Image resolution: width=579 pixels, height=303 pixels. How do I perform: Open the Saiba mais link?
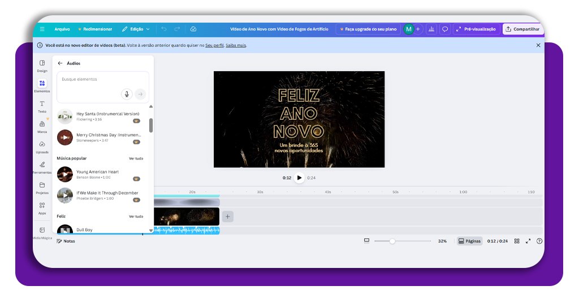[236, 45]
